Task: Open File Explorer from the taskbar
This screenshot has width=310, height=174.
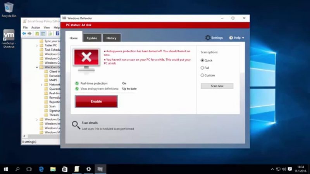Action: point(53,169)
